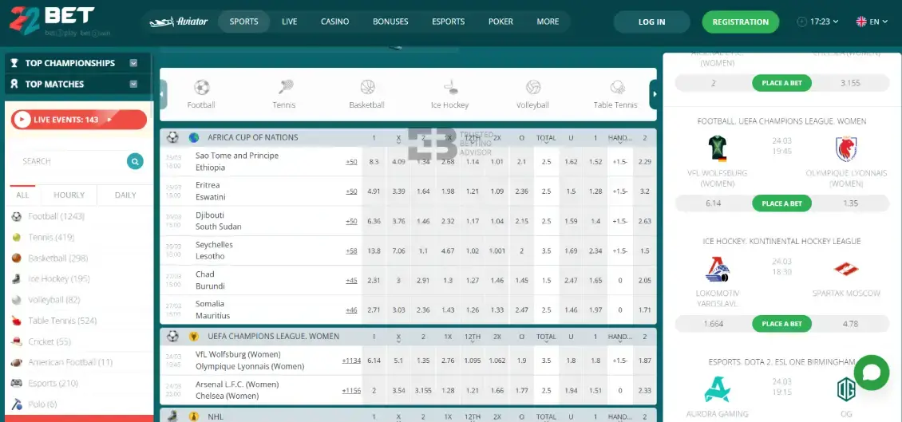This screenshot has width=902, height=422.
Task: Open the Casino menu item
Action: (334, 22)
